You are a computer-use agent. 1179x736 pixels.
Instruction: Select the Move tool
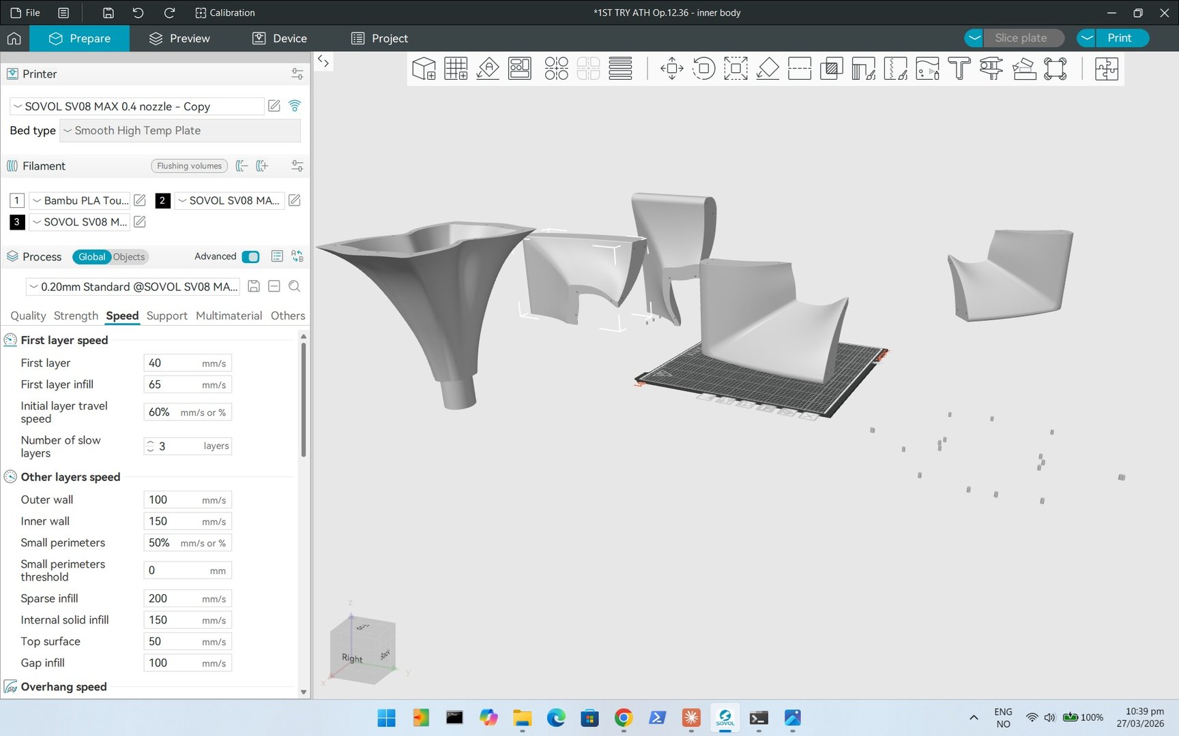pyautogui.click(x=672, y=69)
